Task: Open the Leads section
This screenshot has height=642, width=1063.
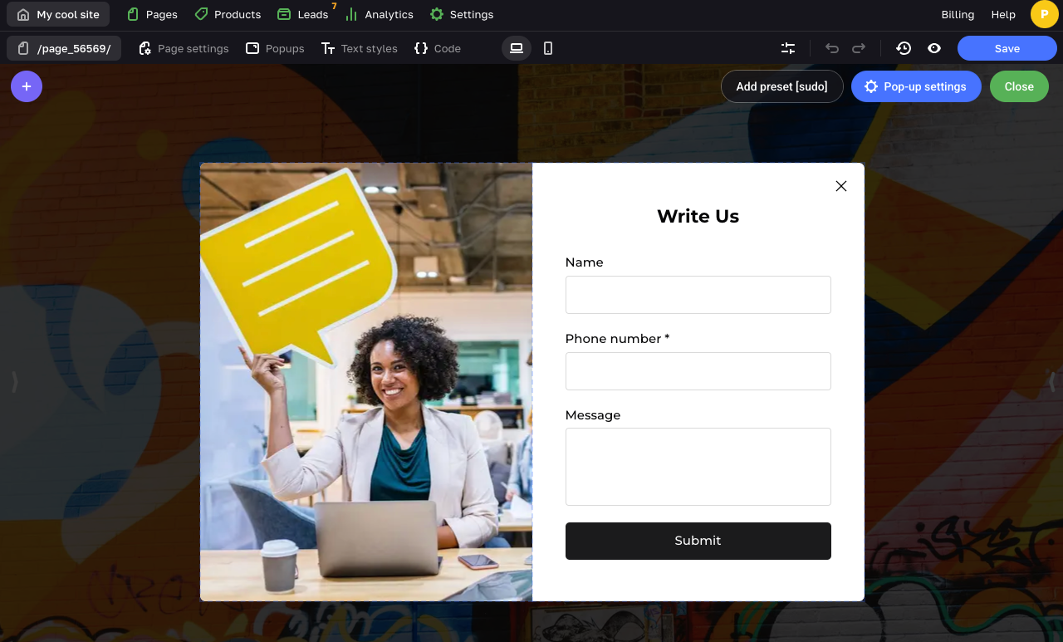Action: point(303,14)
